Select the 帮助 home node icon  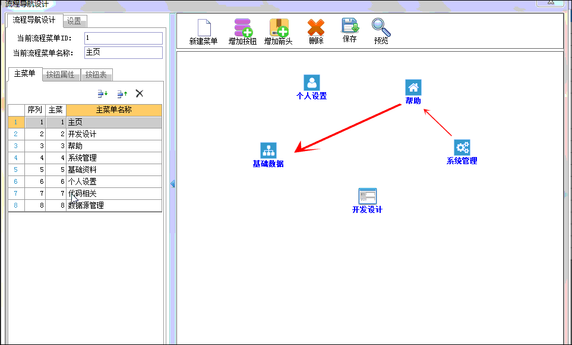[413, 87]
